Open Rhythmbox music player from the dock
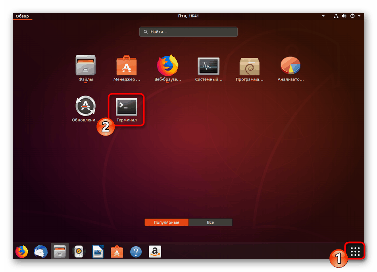The image size is (377, 272). coord(79,251)
